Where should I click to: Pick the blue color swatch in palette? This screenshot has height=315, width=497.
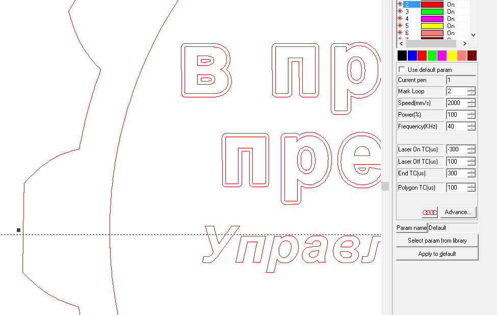pos(412,56)
